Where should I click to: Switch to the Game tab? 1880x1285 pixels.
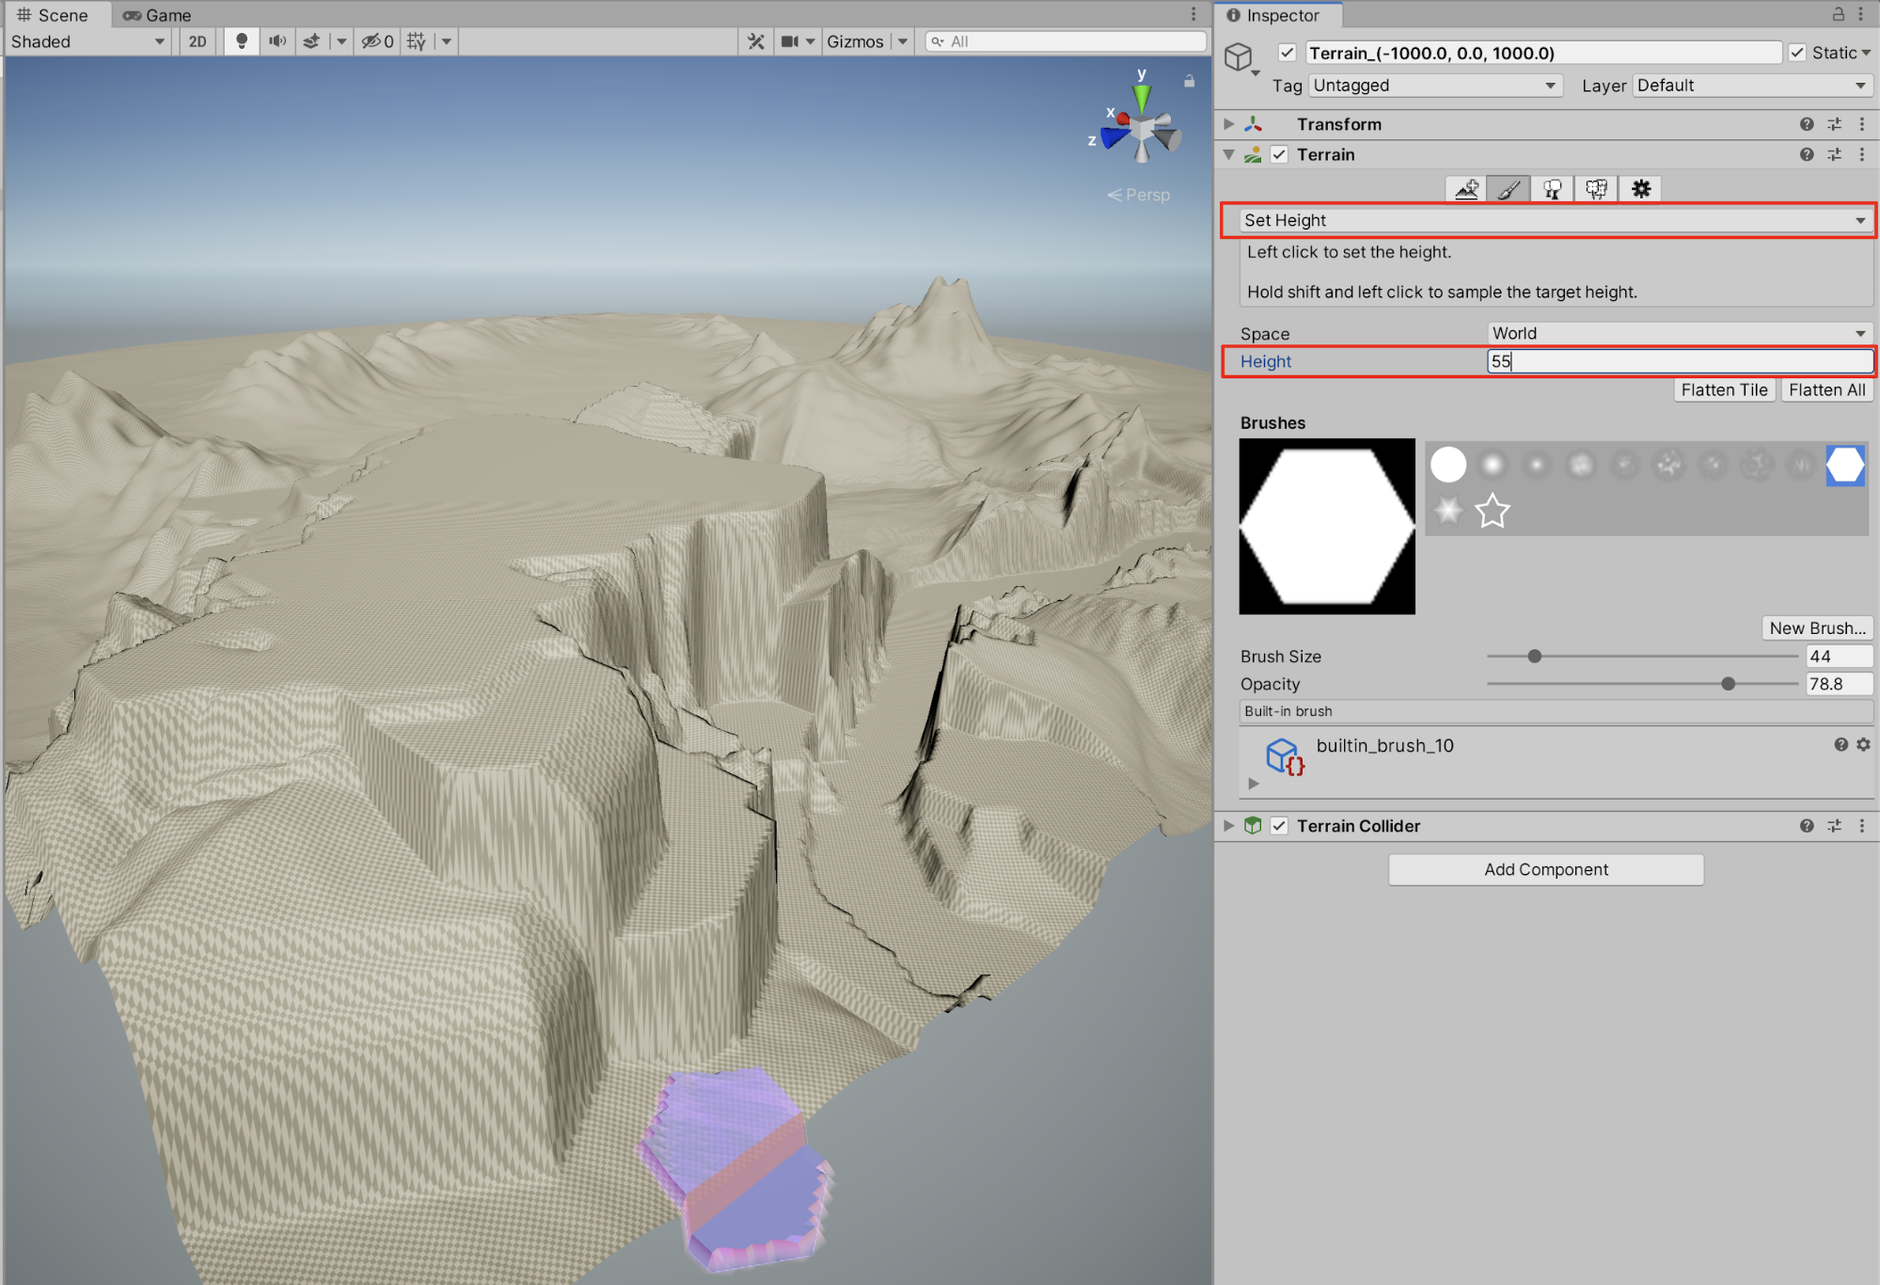157,15
